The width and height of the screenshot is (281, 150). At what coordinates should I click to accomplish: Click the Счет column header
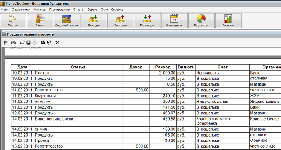222,67
